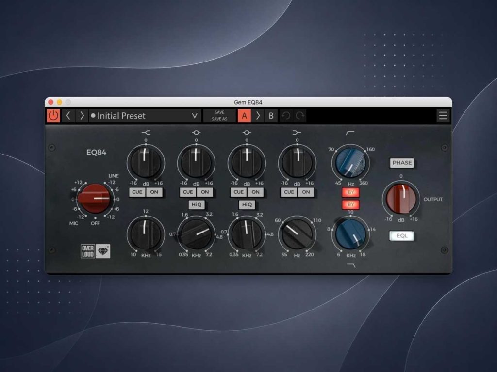Click the Gem diamond logo
The width and height of the screenshot is (497, 372).
pyautogui.click(x=103, y=251)
